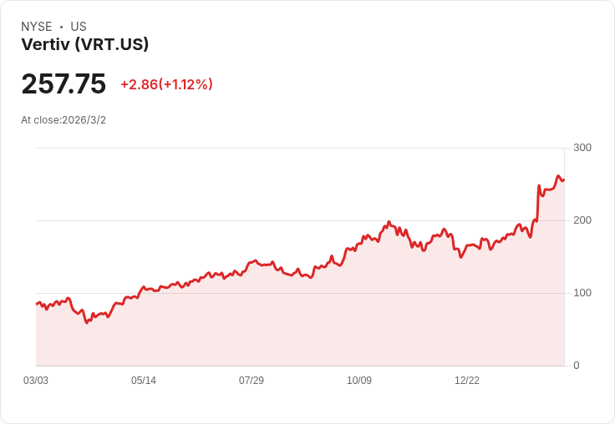Select the 200 y-axis label

point(582,220)
